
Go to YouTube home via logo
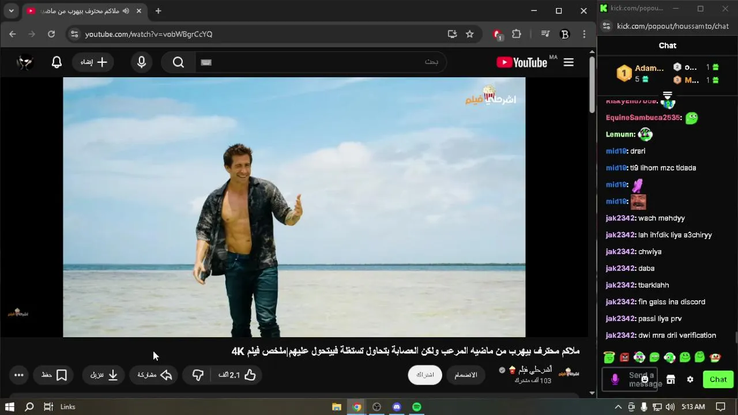pos(522,62)
